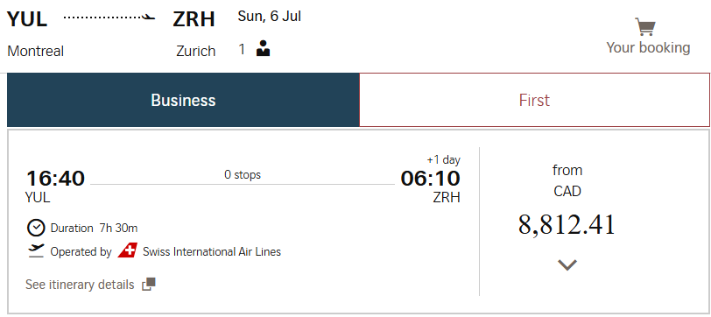711x317 pixels.
Task: Switch to the Business tab
Action: point(183,100)
